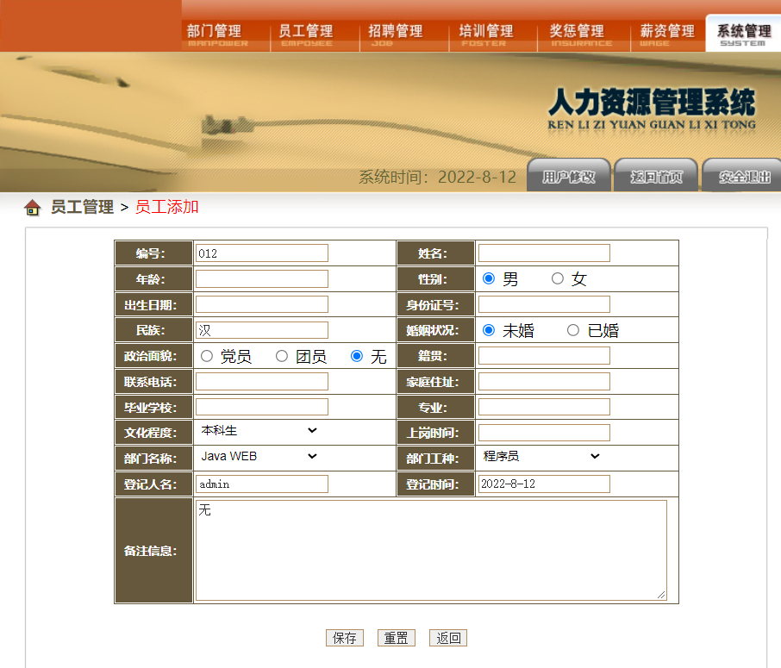Click the 人力资源管理系统 title banner
The height and width of the screenshot is (668, 781).
[x=652, y=109]
